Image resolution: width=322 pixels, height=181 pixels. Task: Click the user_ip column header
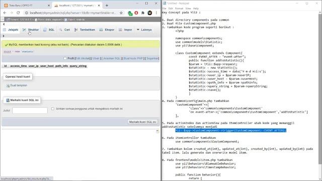click(x=34, y=66)
